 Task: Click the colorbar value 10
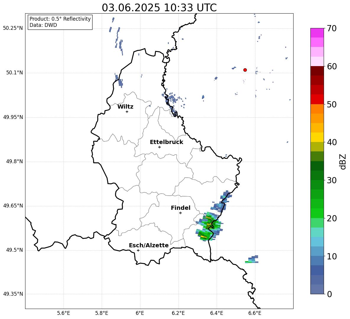click(x=332, y=256)
